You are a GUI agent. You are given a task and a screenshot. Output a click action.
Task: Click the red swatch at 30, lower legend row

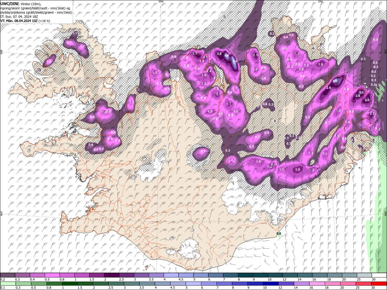pyautogui.click(x=379, y=284)
